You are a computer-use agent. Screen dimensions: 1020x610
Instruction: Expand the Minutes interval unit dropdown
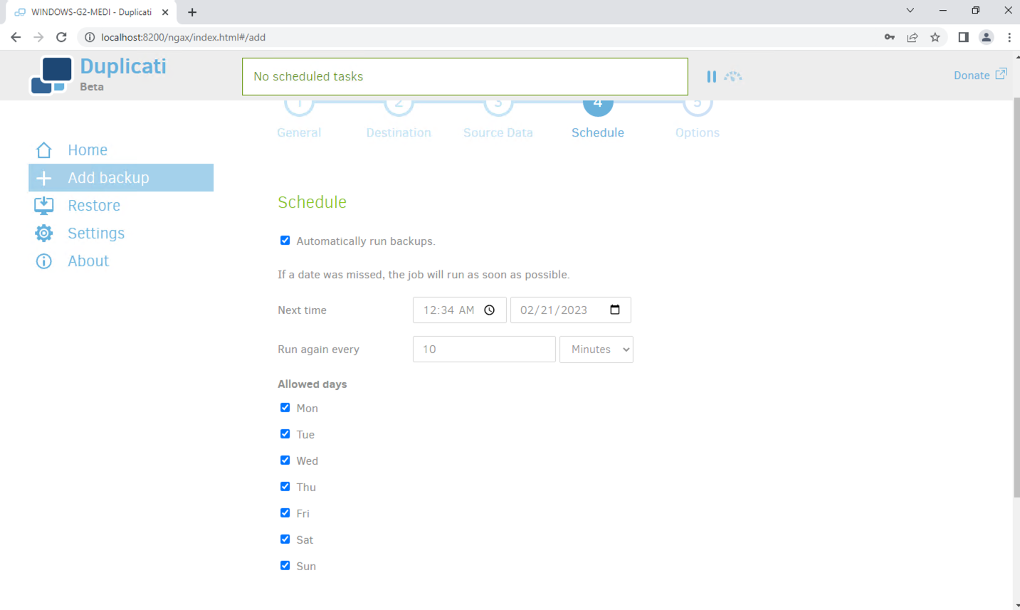click(596, 349)
